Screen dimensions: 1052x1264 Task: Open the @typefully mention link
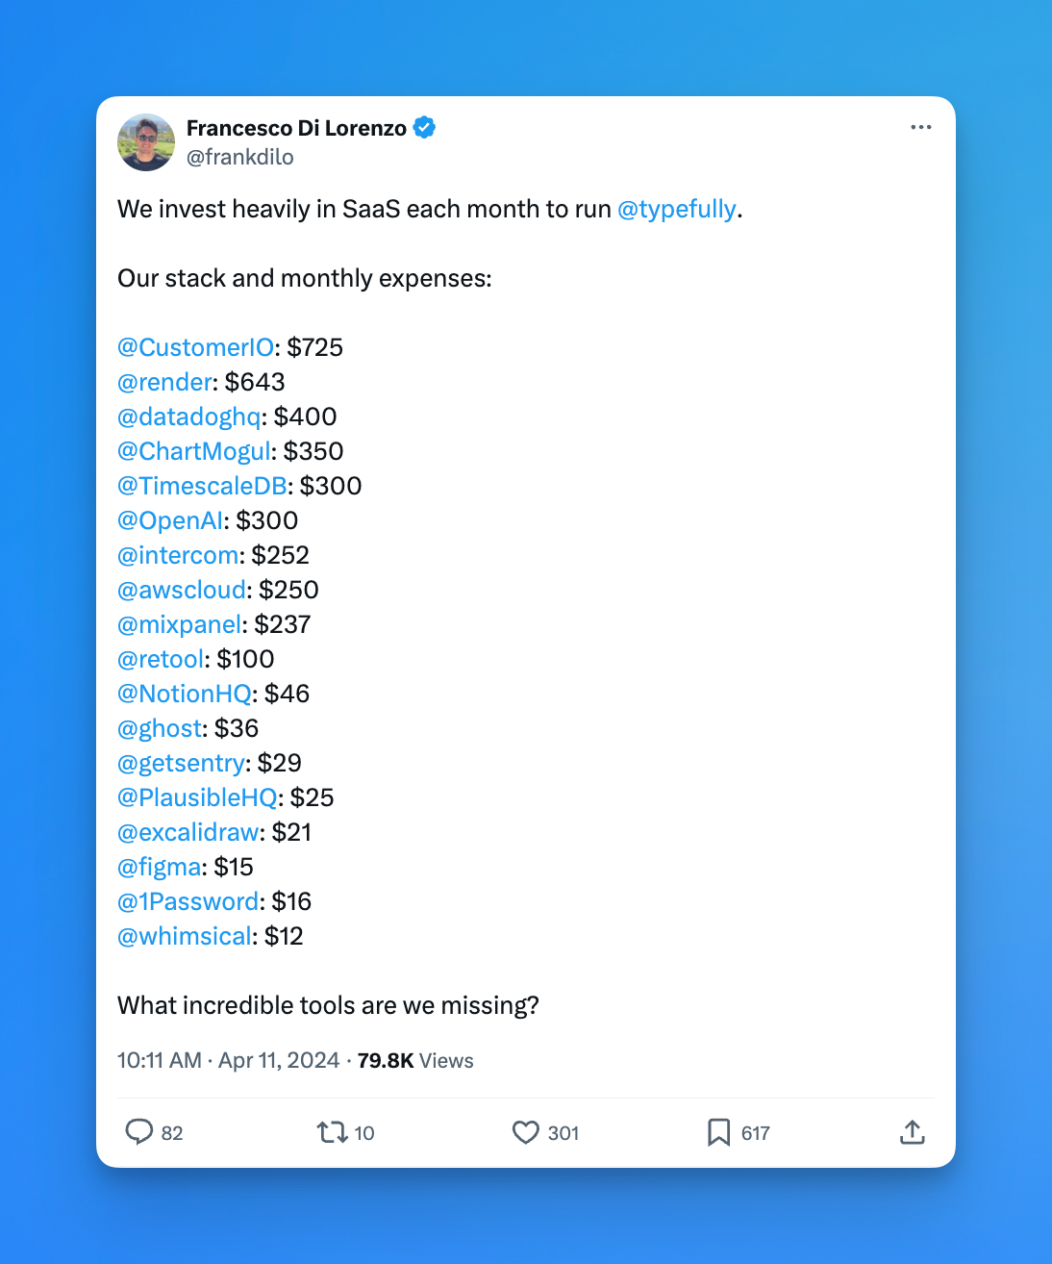coord(677,209)
